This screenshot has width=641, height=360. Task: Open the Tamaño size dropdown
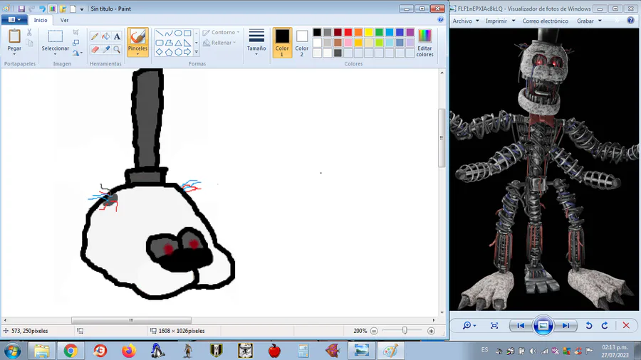256,54
